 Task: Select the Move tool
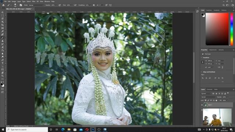pos(3,12)
